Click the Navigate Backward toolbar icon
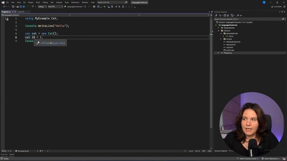 click(4, 7)
